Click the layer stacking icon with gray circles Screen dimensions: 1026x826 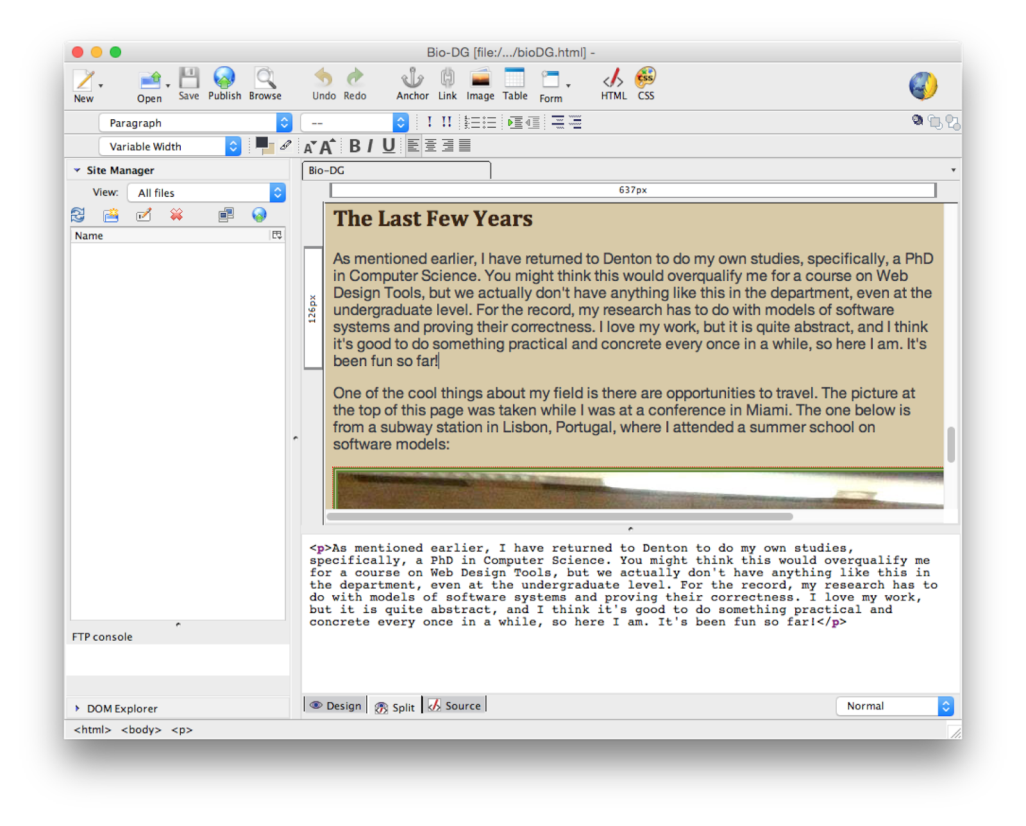(953, 122)
